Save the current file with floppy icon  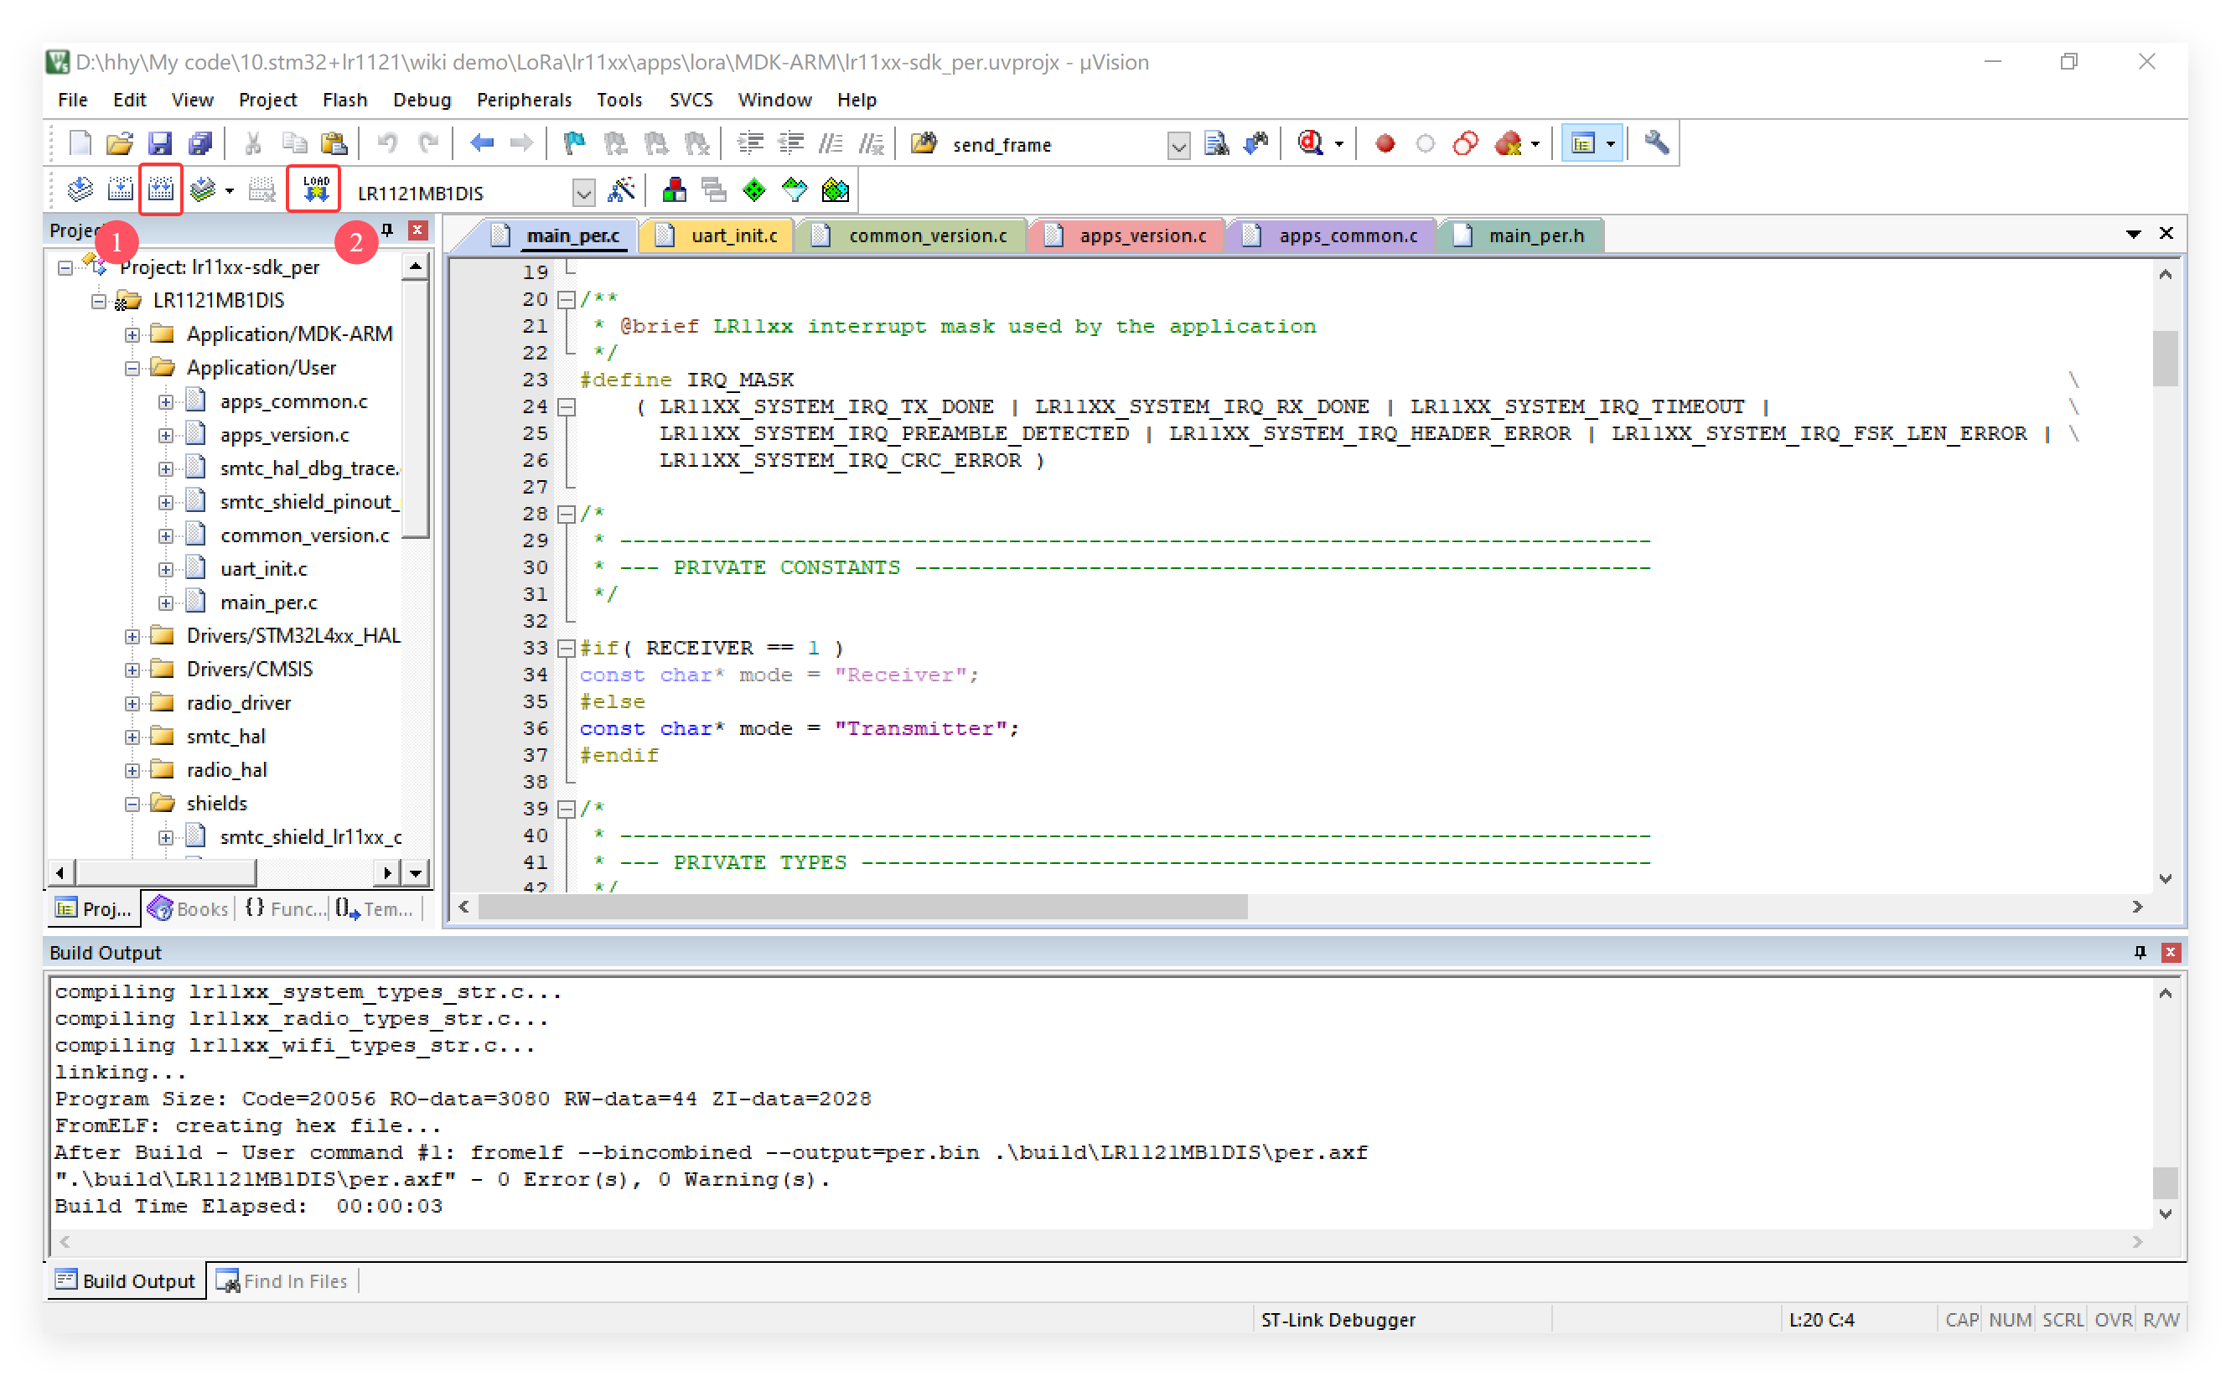159,142
